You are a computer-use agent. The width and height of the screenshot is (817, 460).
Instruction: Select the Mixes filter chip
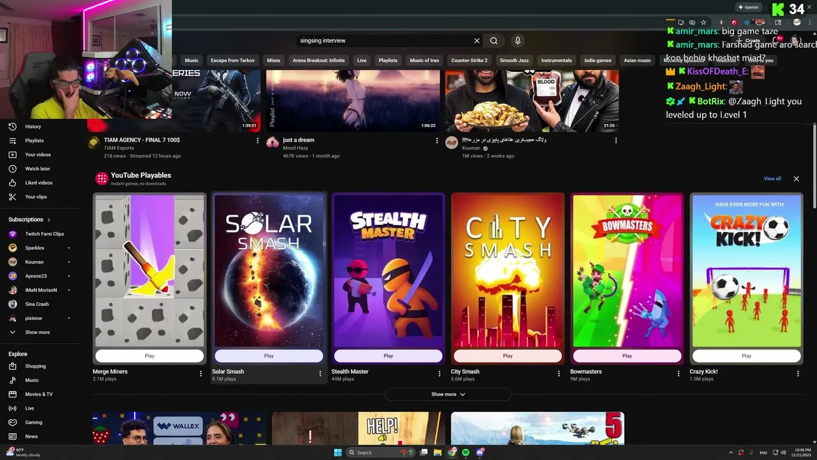click(274, 61)
